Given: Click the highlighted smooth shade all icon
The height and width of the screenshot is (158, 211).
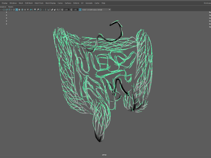Looking at the screenshot, I should pos(17,10).
